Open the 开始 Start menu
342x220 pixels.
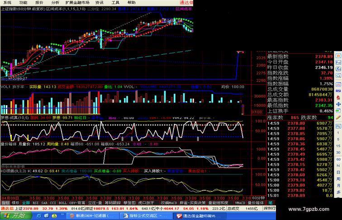16,215
